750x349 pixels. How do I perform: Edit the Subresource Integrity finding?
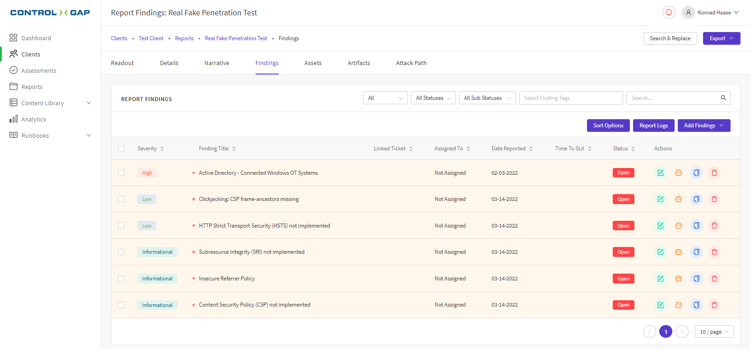coord(660,252)
